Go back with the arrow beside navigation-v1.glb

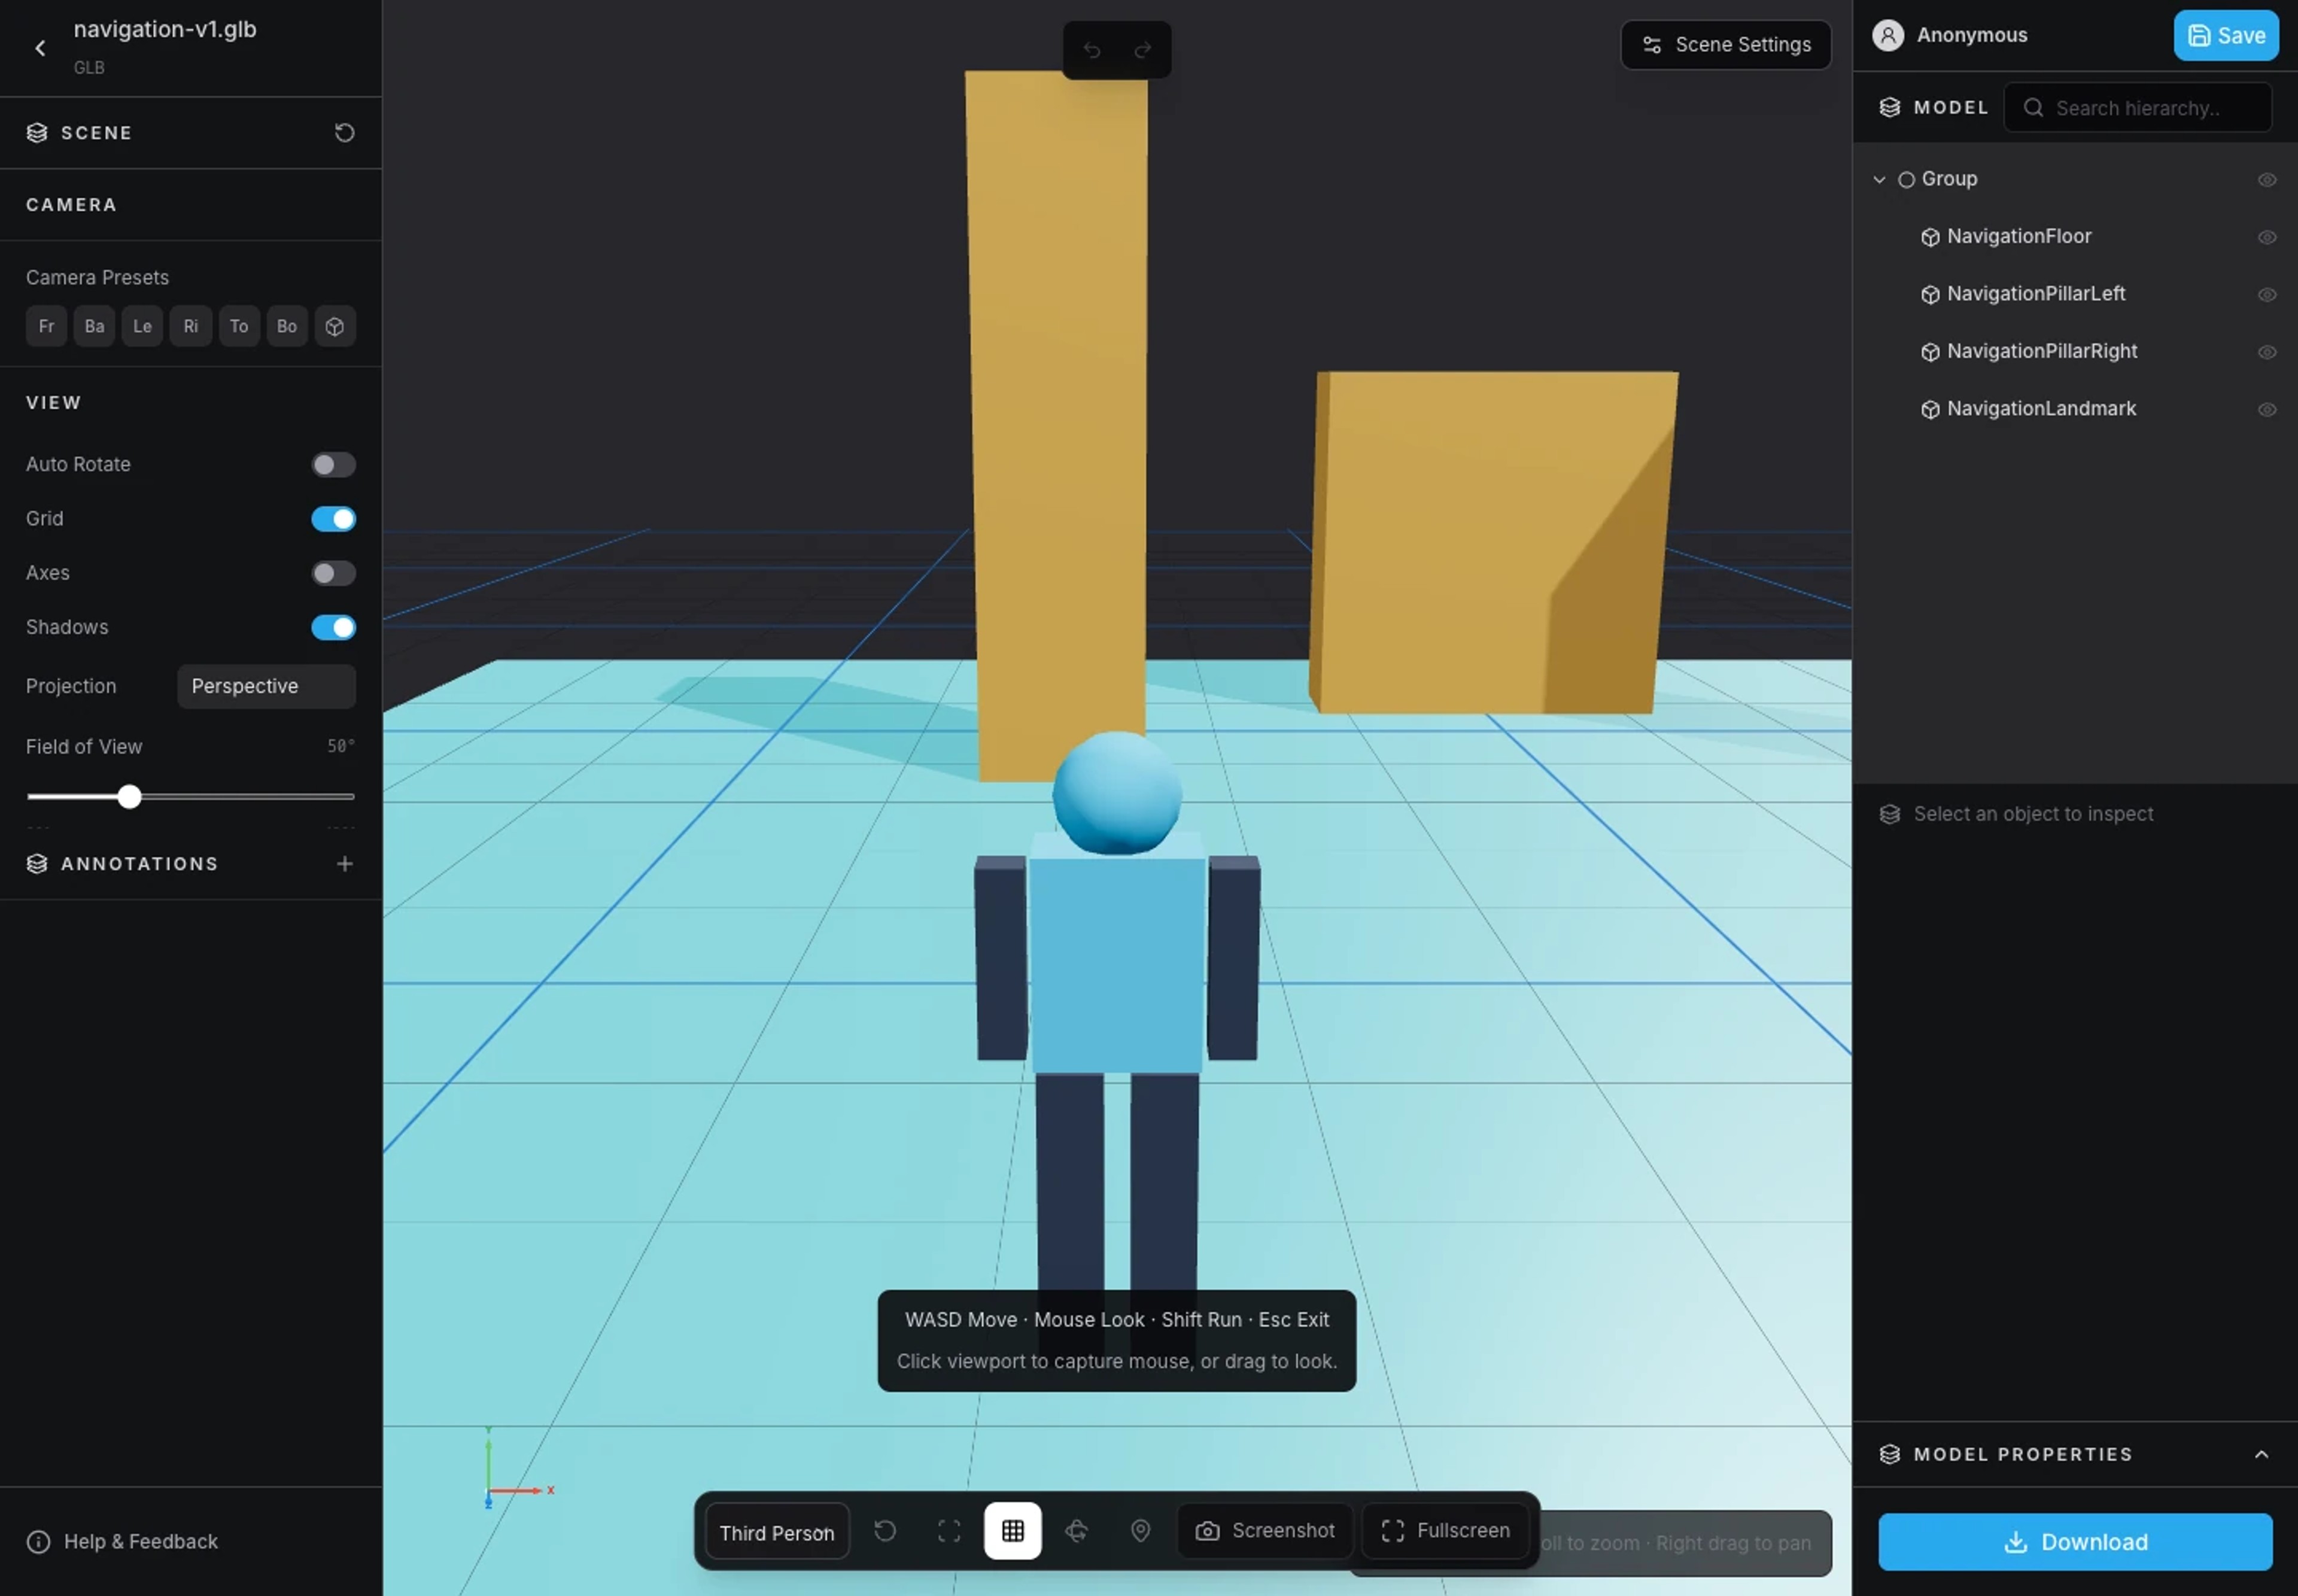click(x=40, y=47)
